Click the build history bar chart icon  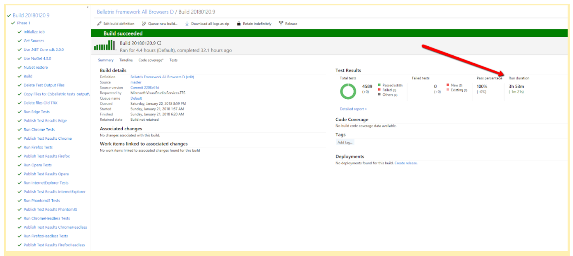[x=104, y=45]
